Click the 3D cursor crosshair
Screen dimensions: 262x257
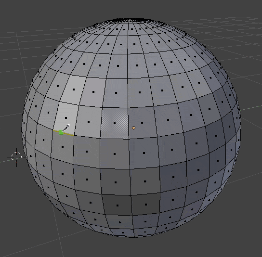click(16, 157)
